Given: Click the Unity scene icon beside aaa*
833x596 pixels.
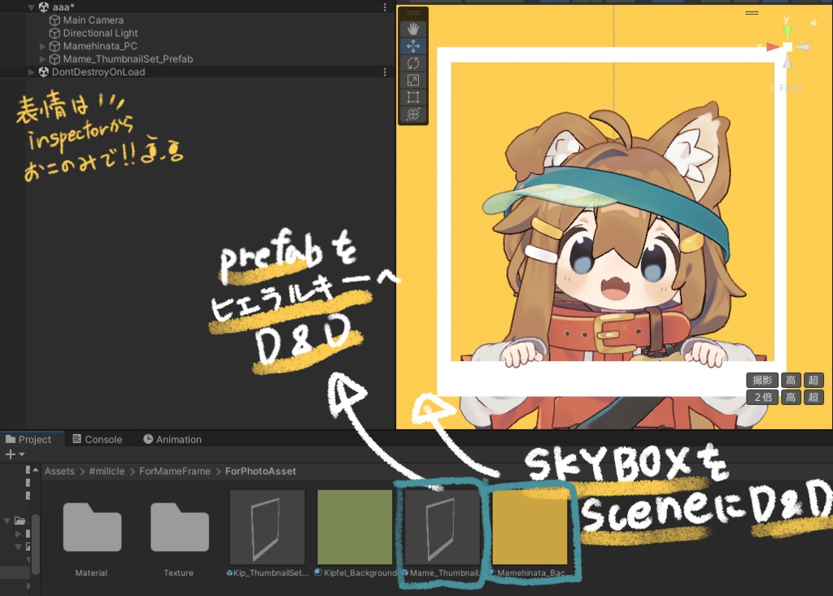Looking at the screenshot, I should click(x=44, y=7).
